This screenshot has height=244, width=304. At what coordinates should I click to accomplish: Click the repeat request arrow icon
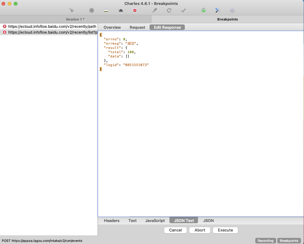click(x=169, y=10)
